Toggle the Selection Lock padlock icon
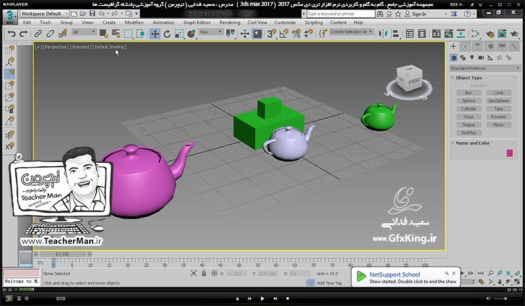Screen dimensions: 525x306 pos(204,273)
